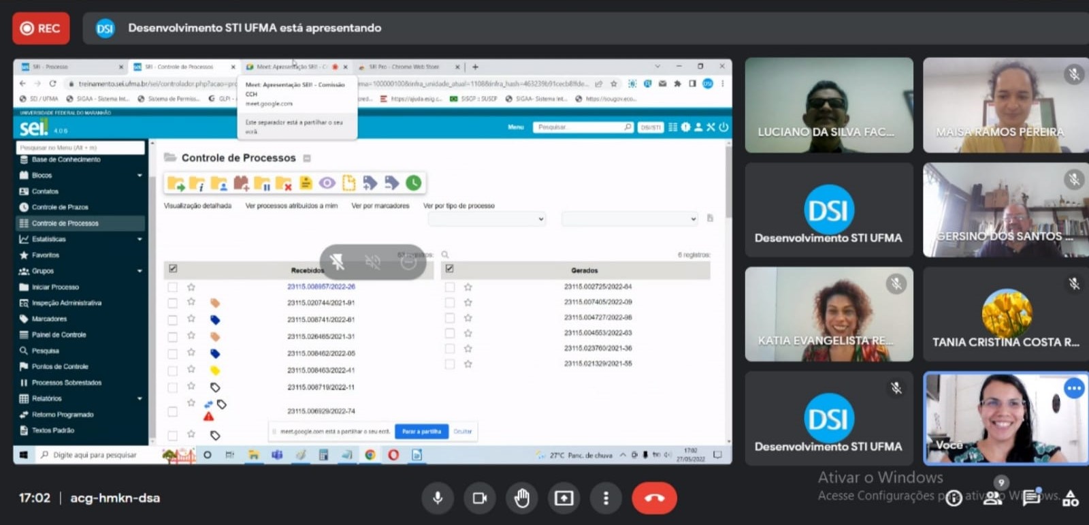The image size is (1089, 525).
Task: Open Meet more options menu
Action: (606, 498)
